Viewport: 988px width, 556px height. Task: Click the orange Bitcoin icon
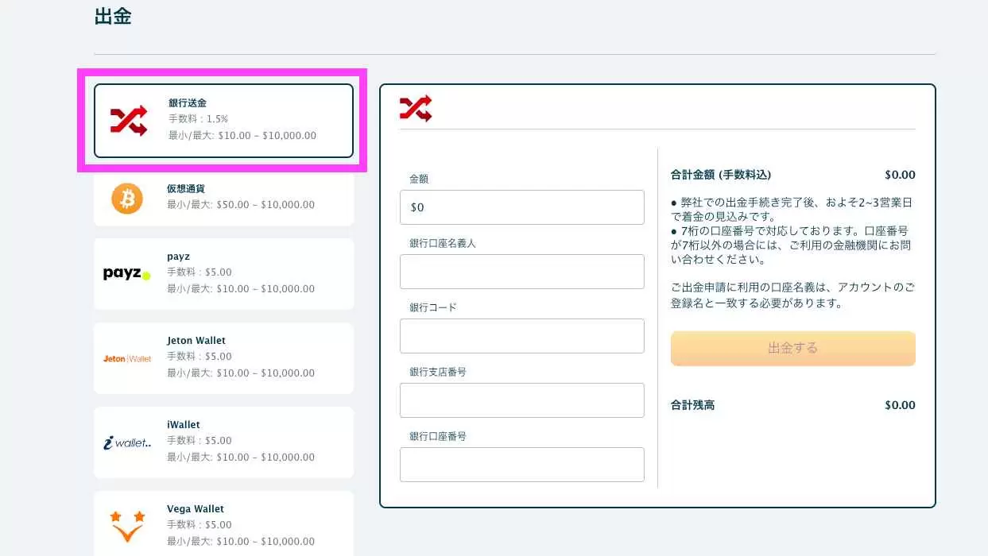click(x=127, y=198)
